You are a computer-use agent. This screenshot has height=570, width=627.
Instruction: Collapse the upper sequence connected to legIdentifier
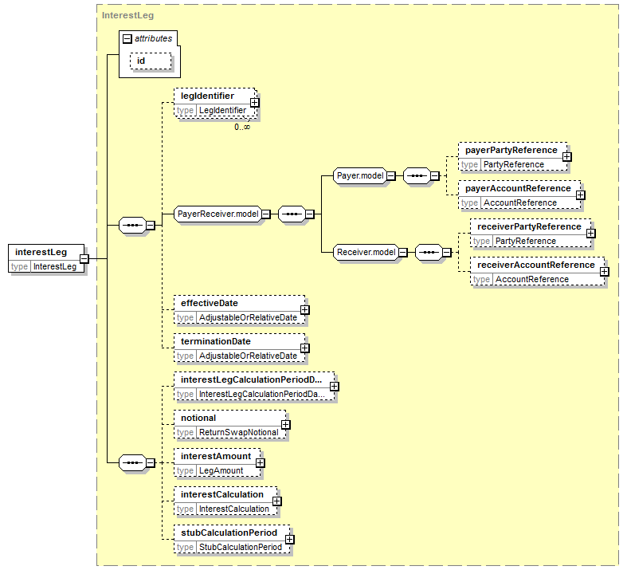(151, 225)
